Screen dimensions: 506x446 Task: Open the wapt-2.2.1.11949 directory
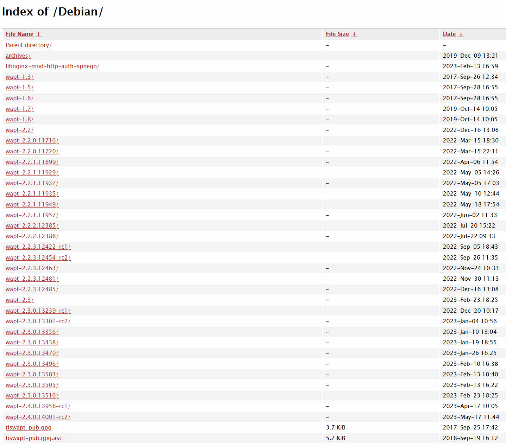(x=32, y=204)
